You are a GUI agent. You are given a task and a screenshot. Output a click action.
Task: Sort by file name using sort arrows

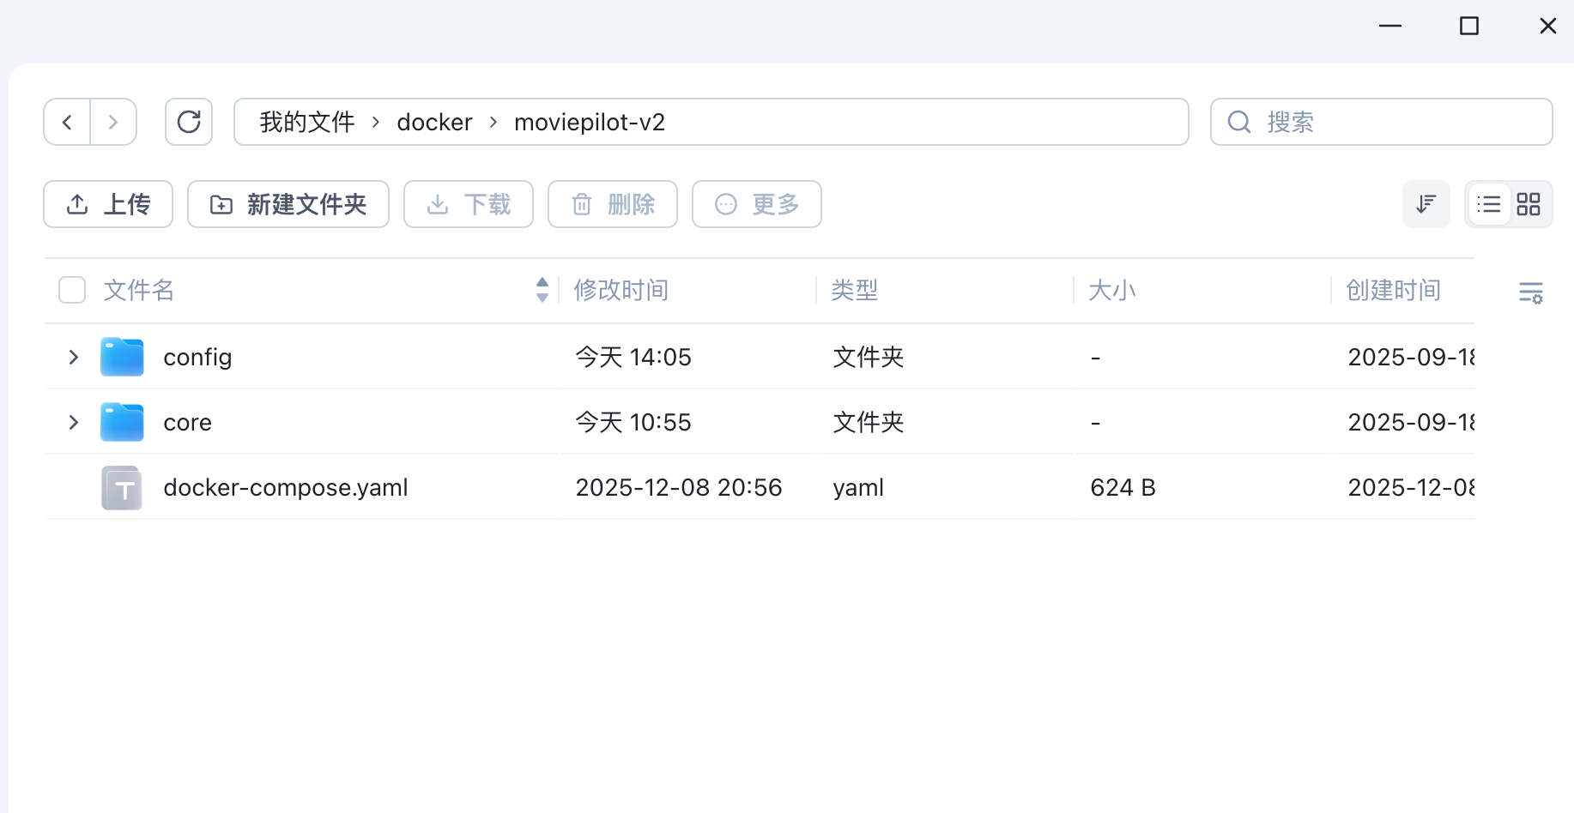(542, 290)
